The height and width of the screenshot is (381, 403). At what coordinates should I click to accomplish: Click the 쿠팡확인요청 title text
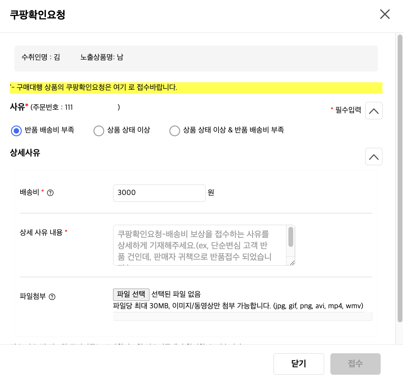pos(38,14)
